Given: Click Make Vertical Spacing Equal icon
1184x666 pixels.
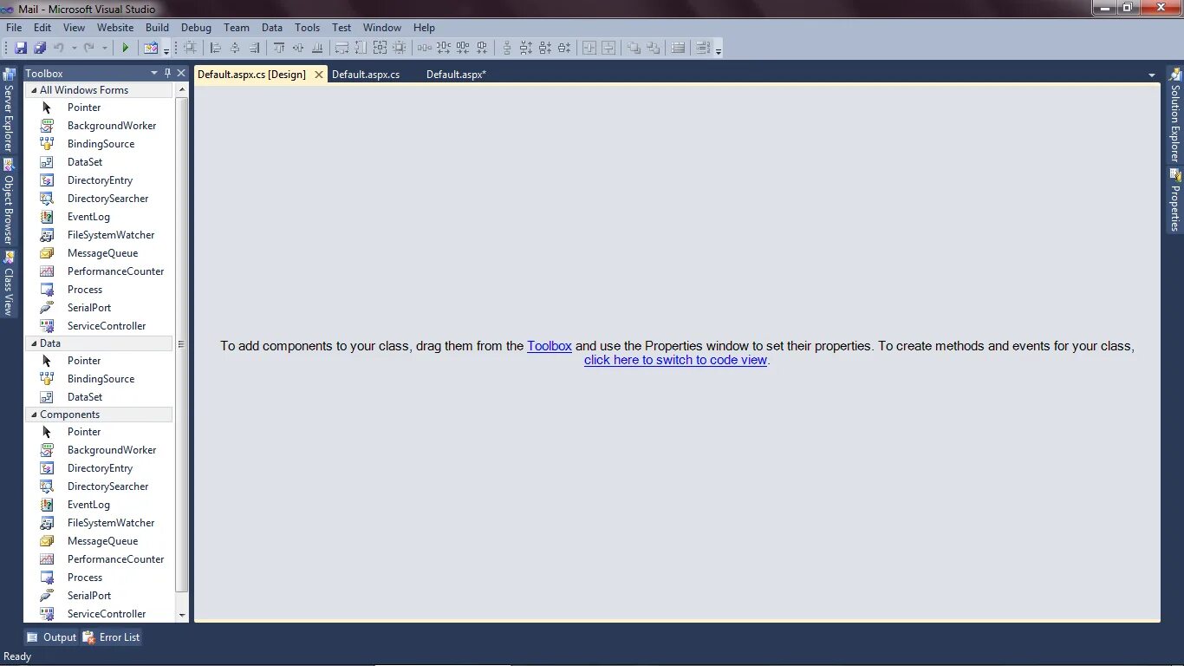Looking at the screenshot, I should click(x=507, y=48).
